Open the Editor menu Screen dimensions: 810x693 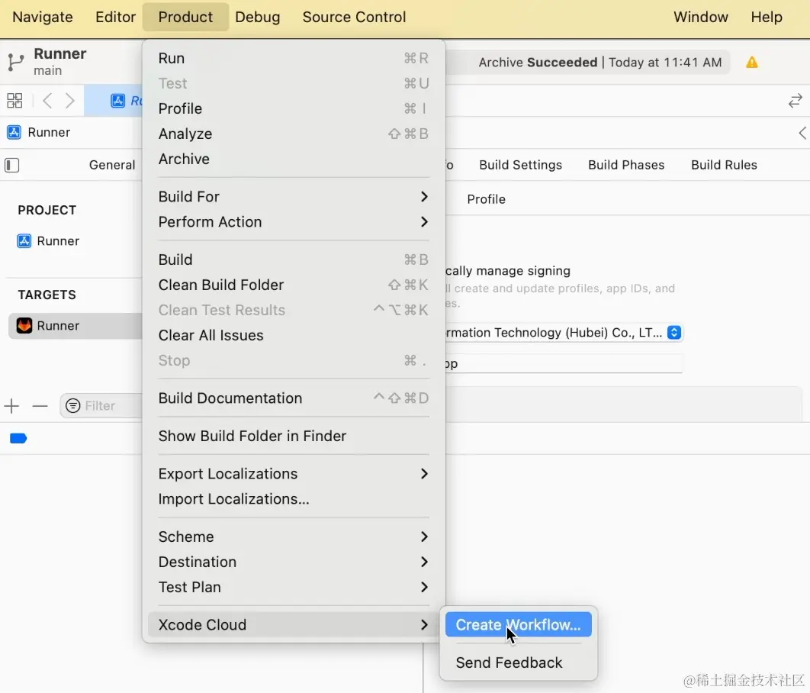(116, 17)
